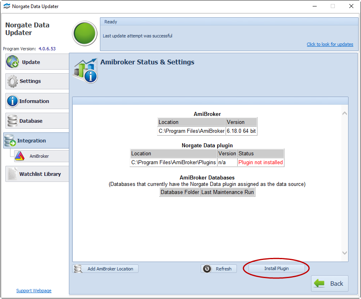The width and height of the screenshot is (361, 299).
Task: Click the Refresh button
Action: [219, 269]
